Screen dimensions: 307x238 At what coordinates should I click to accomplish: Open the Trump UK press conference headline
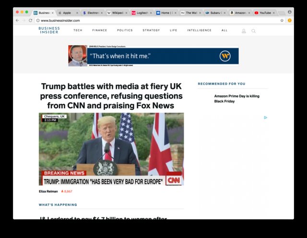[111, 96]
